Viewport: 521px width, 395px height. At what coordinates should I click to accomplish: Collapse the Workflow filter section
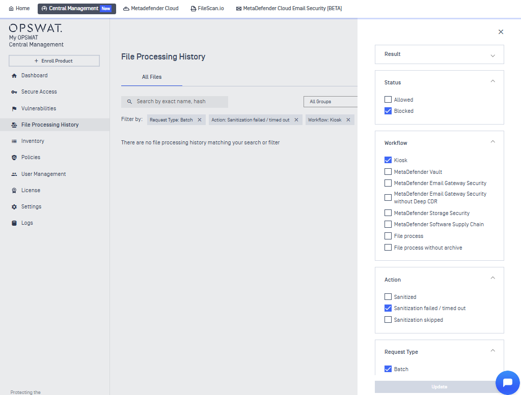click(x=493, y=142)
